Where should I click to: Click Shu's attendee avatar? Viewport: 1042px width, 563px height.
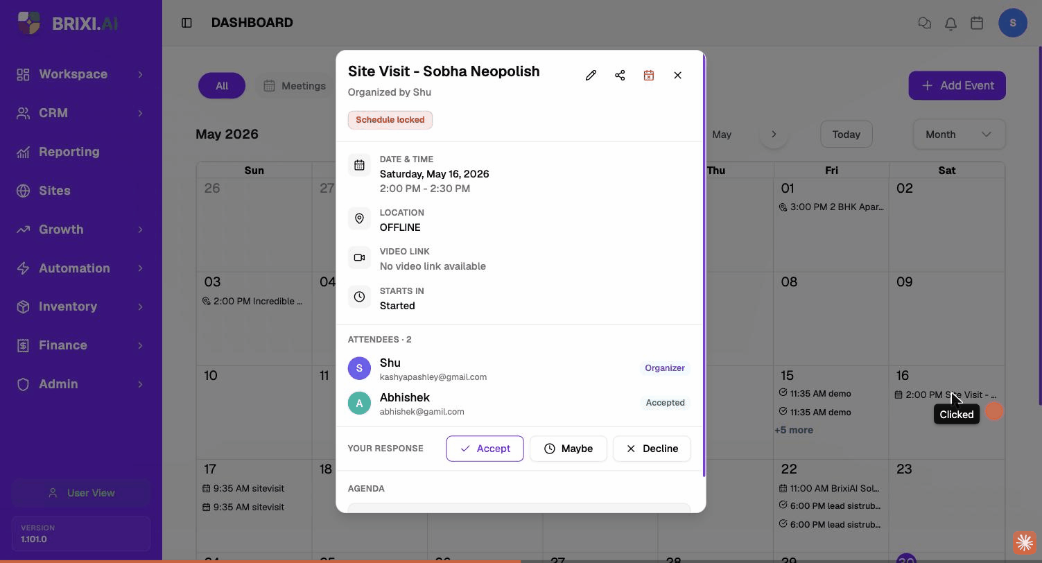pyautogui.click(x=359, y=368)
